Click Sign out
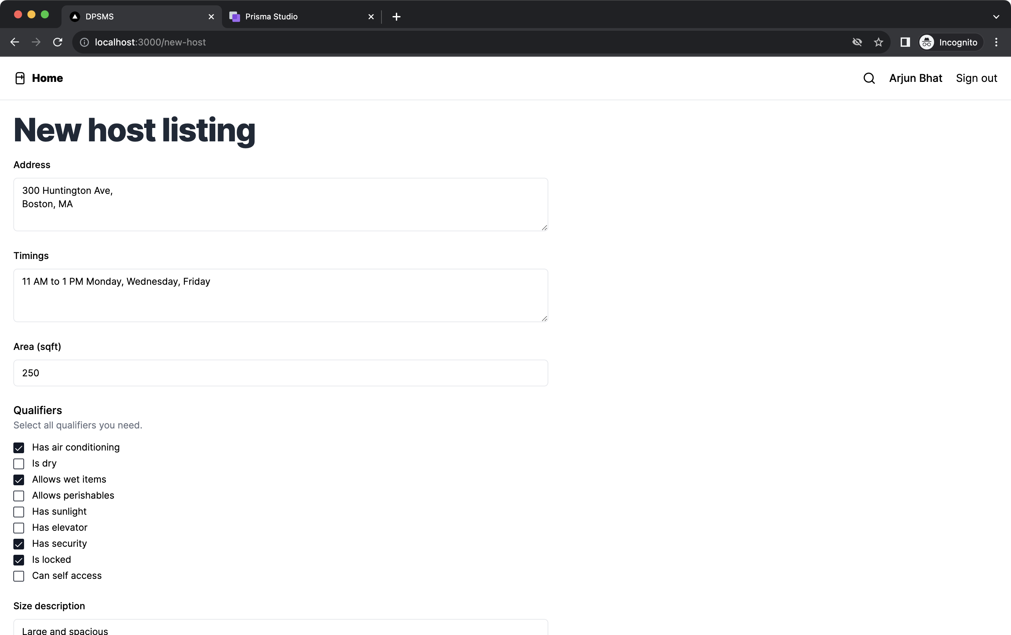 (977, 78)
